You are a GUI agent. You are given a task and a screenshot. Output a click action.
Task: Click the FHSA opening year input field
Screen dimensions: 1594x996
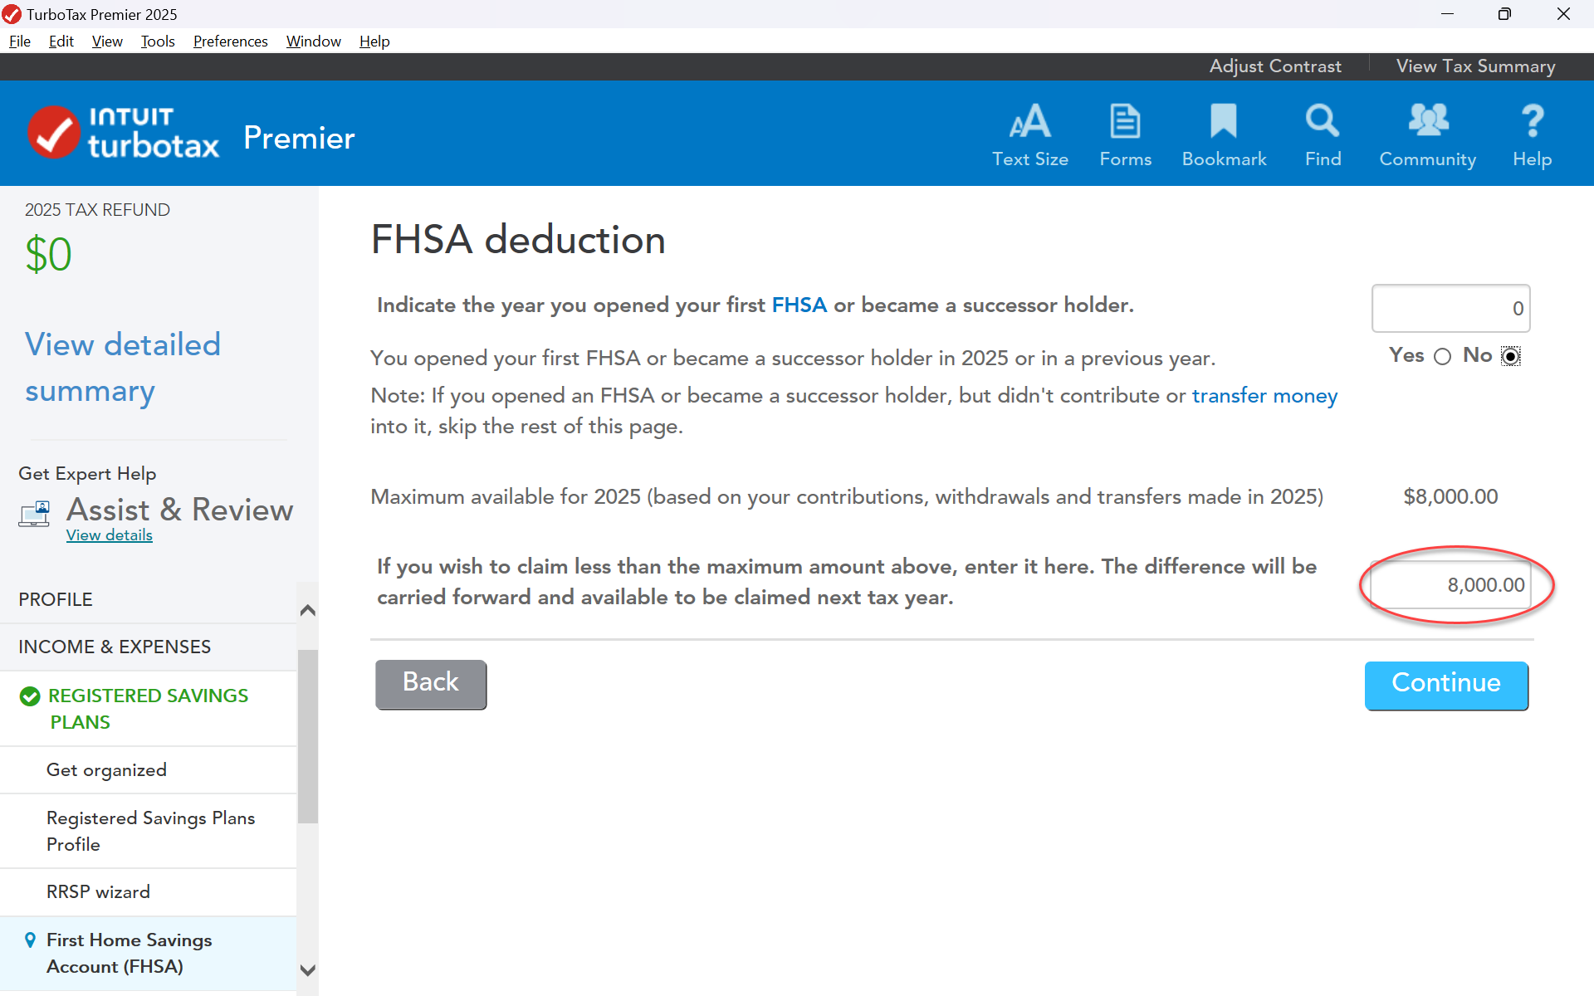pos(1450,309)
